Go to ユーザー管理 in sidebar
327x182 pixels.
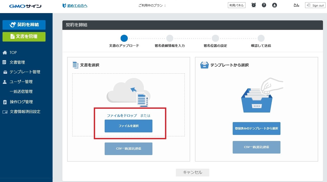point(21,82)
